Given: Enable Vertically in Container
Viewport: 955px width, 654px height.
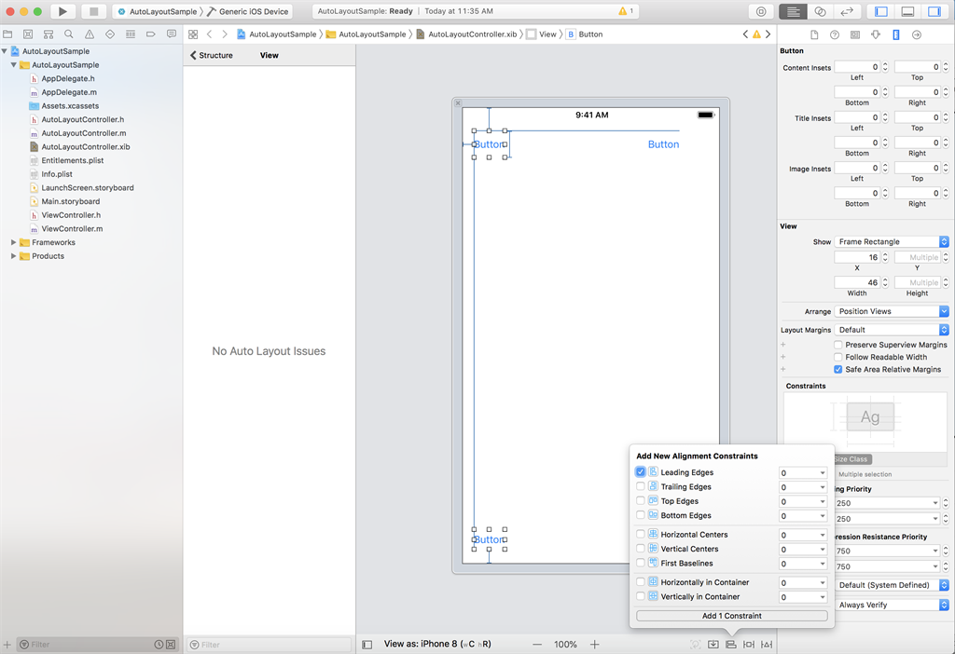Looking at the screenshot, I should pyautogui.click(x=640, y=596).
